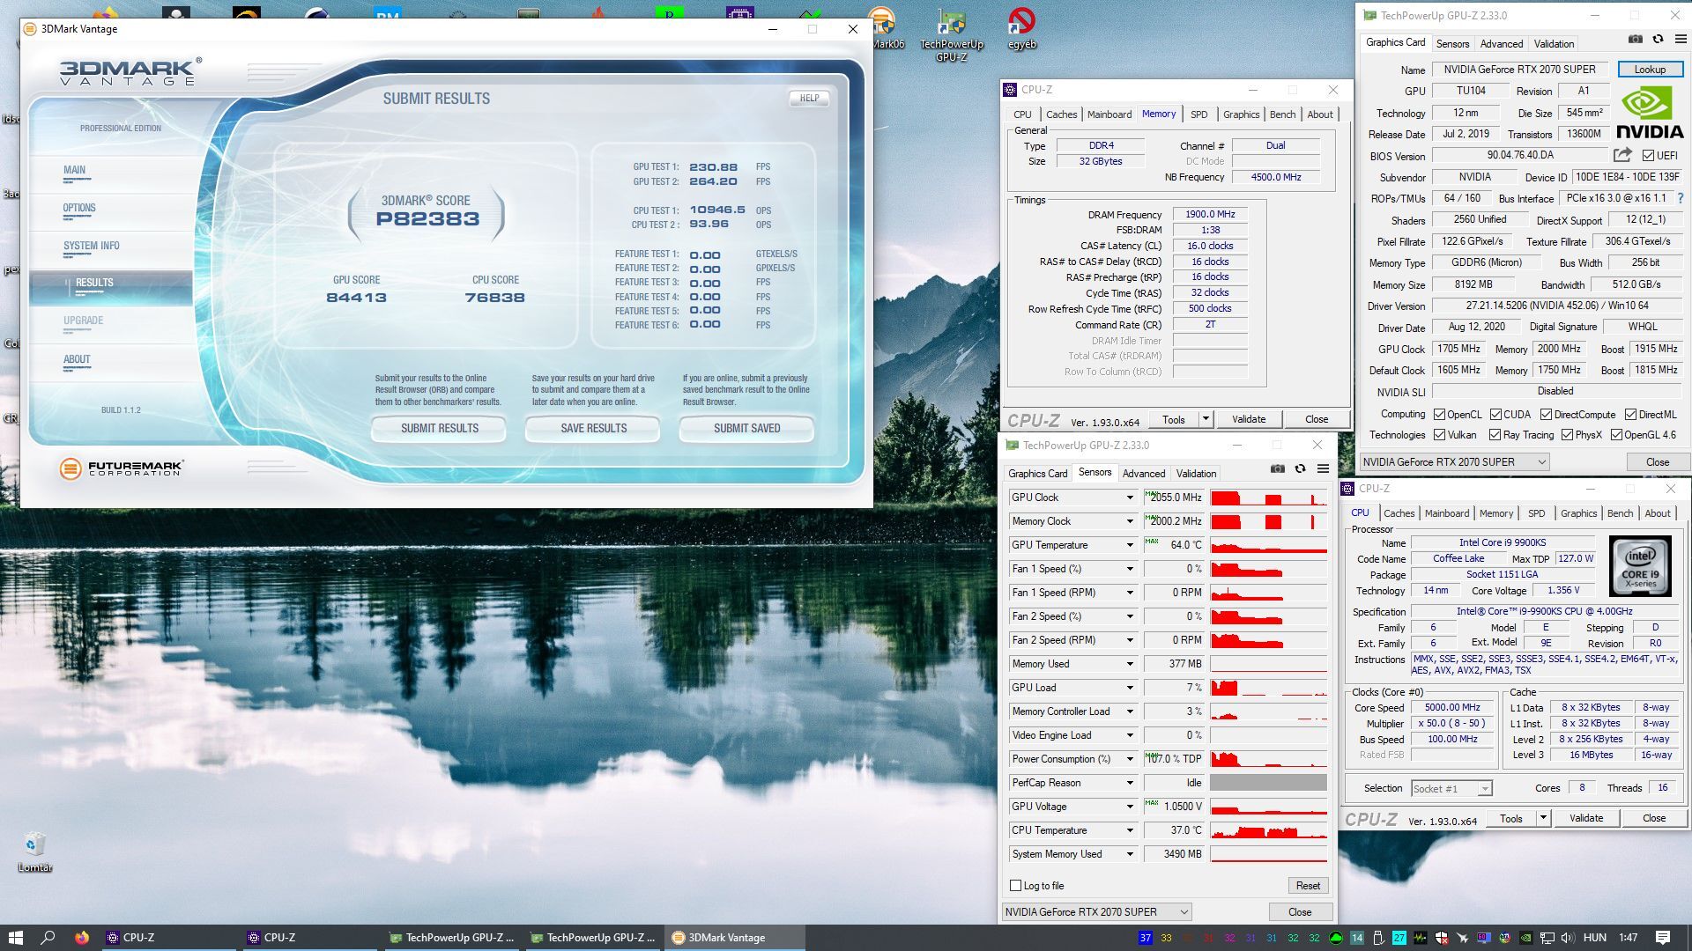This screenshot has height=951, width=1692.
Task: Click the NVIDIA logo in GPU-Z
Action: click(1650, 112)
